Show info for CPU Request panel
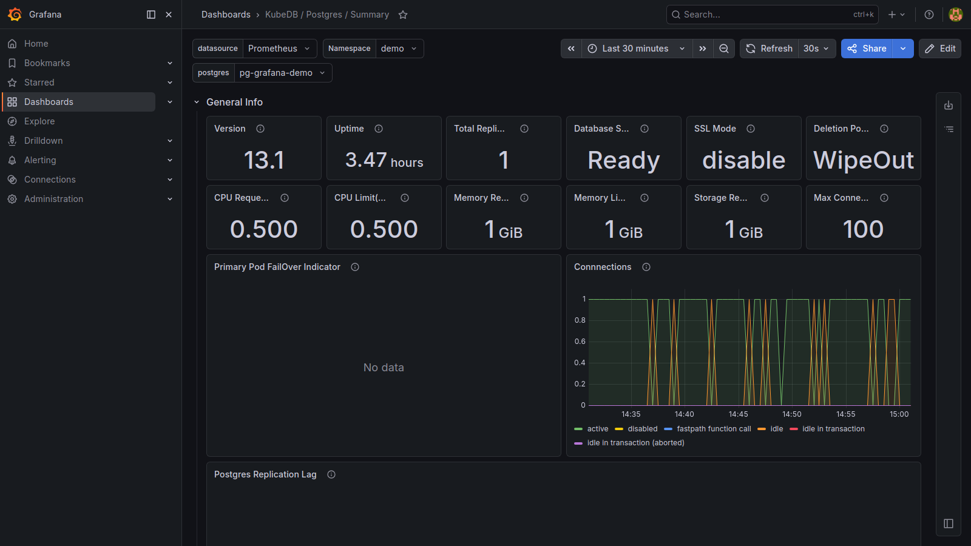Screen dimensions: 971x546 tap(285, 198)
